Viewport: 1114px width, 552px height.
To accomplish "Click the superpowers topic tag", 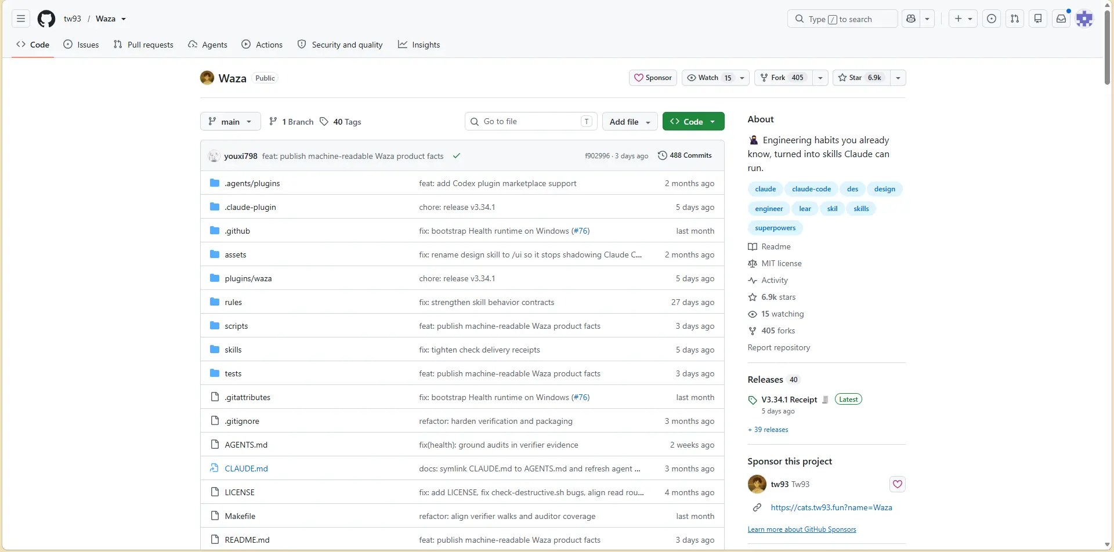I will [x=775, y=228].
